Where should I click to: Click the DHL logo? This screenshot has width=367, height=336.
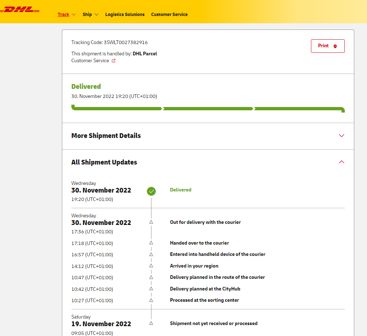point(20,10)
